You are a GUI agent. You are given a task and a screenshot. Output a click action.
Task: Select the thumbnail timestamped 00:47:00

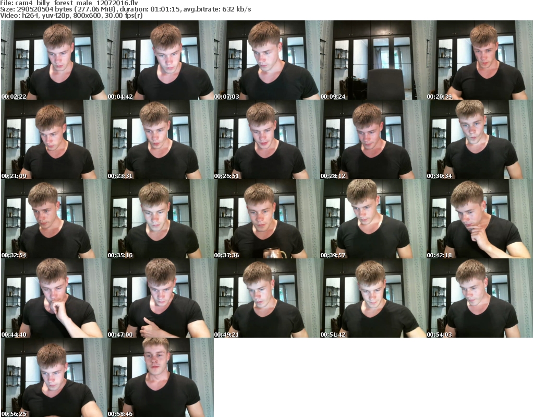click(161, 298)
